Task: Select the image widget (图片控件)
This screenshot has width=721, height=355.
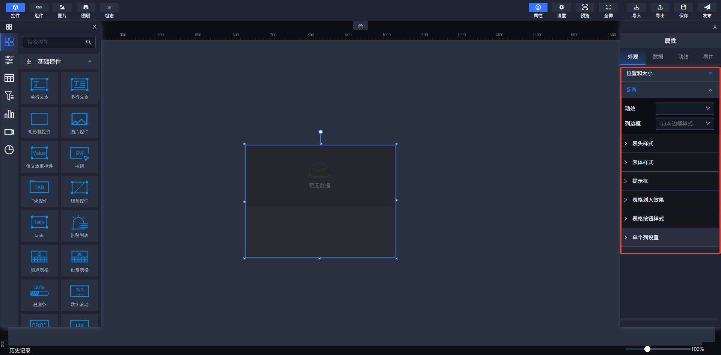Action: coord(79,122)
